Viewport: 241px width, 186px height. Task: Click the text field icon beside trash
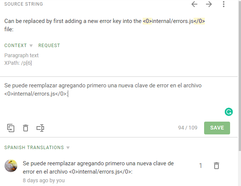coord(40,128)
